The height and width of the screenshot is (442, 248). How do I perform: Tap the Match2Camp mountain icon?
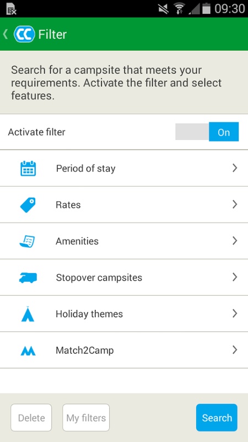coord(28,351)
